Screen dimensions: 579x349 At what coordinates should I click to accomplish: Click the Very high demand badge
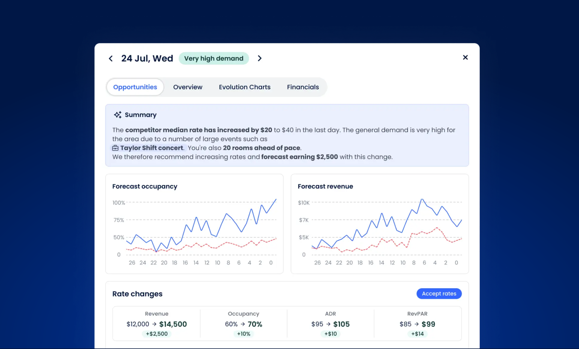pos(214,59)
